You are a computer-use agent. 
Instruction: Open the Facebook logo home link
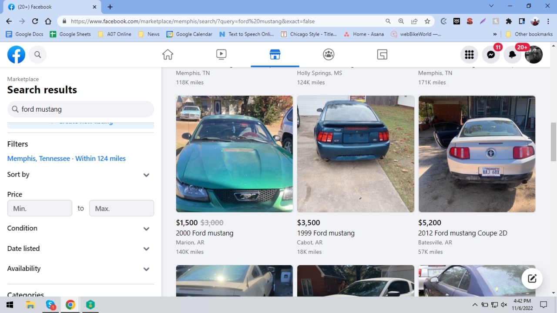click(16, 54)
